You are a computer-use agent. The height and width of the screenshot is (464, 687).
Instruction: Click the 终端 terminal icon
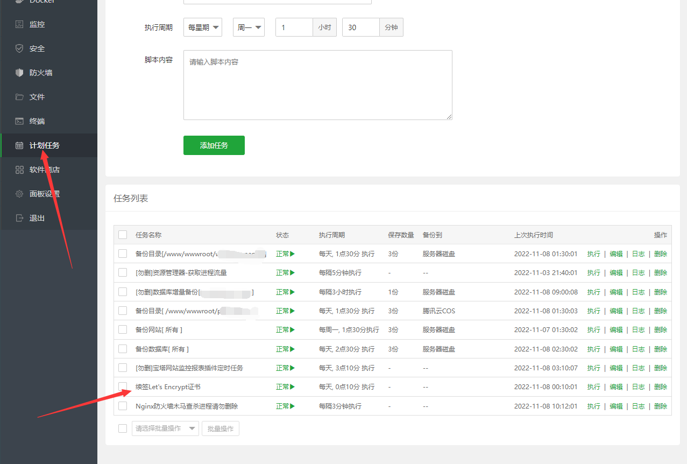tap(19, 121)
